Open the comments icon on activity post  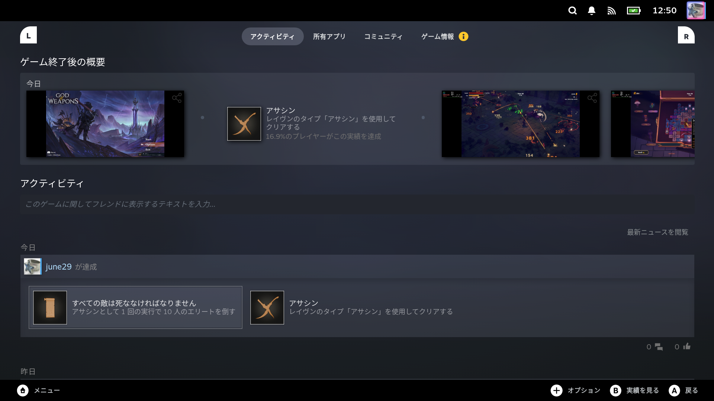pos(659,347)
